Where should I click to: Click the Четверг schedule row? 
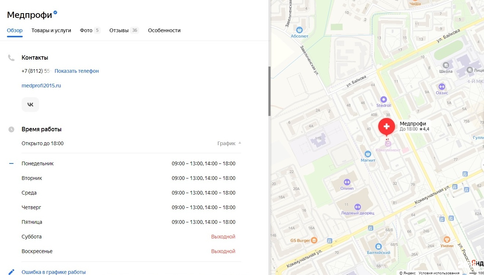click(129, 207)
